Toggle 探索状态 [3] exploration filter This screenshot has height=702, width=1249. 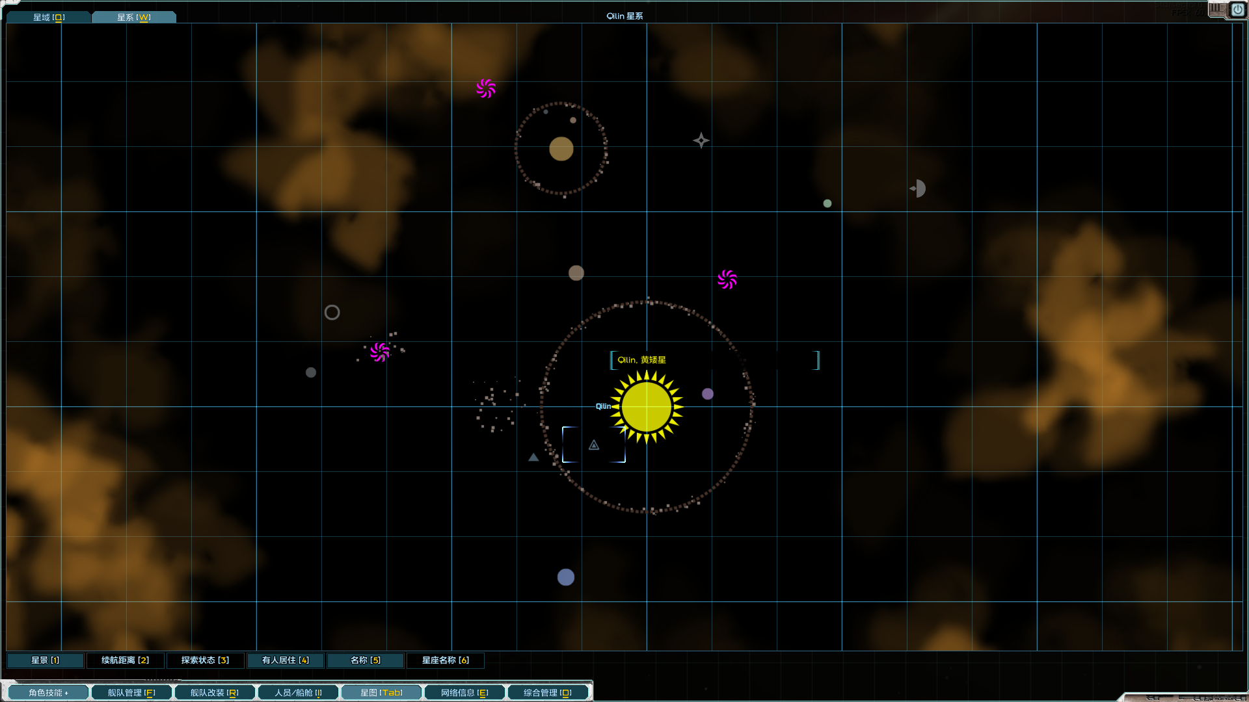coord(205,660)
